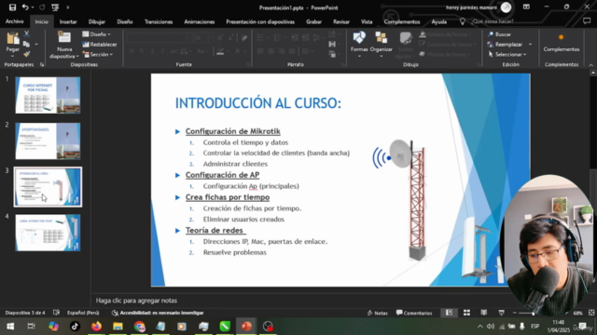
Task: Select slide 2 Oportunidades thumbnail
Action: (x=48, y=141)
